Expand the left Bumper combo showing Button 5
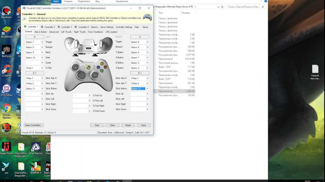The width and height of the screenshot is (325, 182). click(42, 47)
